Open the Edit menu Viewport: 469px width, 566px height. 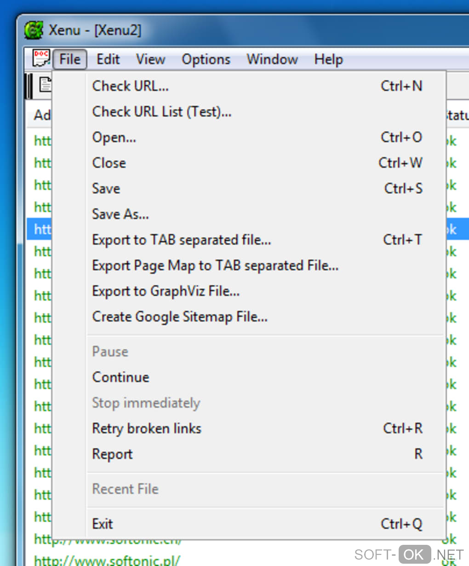(x=108, y=59)
